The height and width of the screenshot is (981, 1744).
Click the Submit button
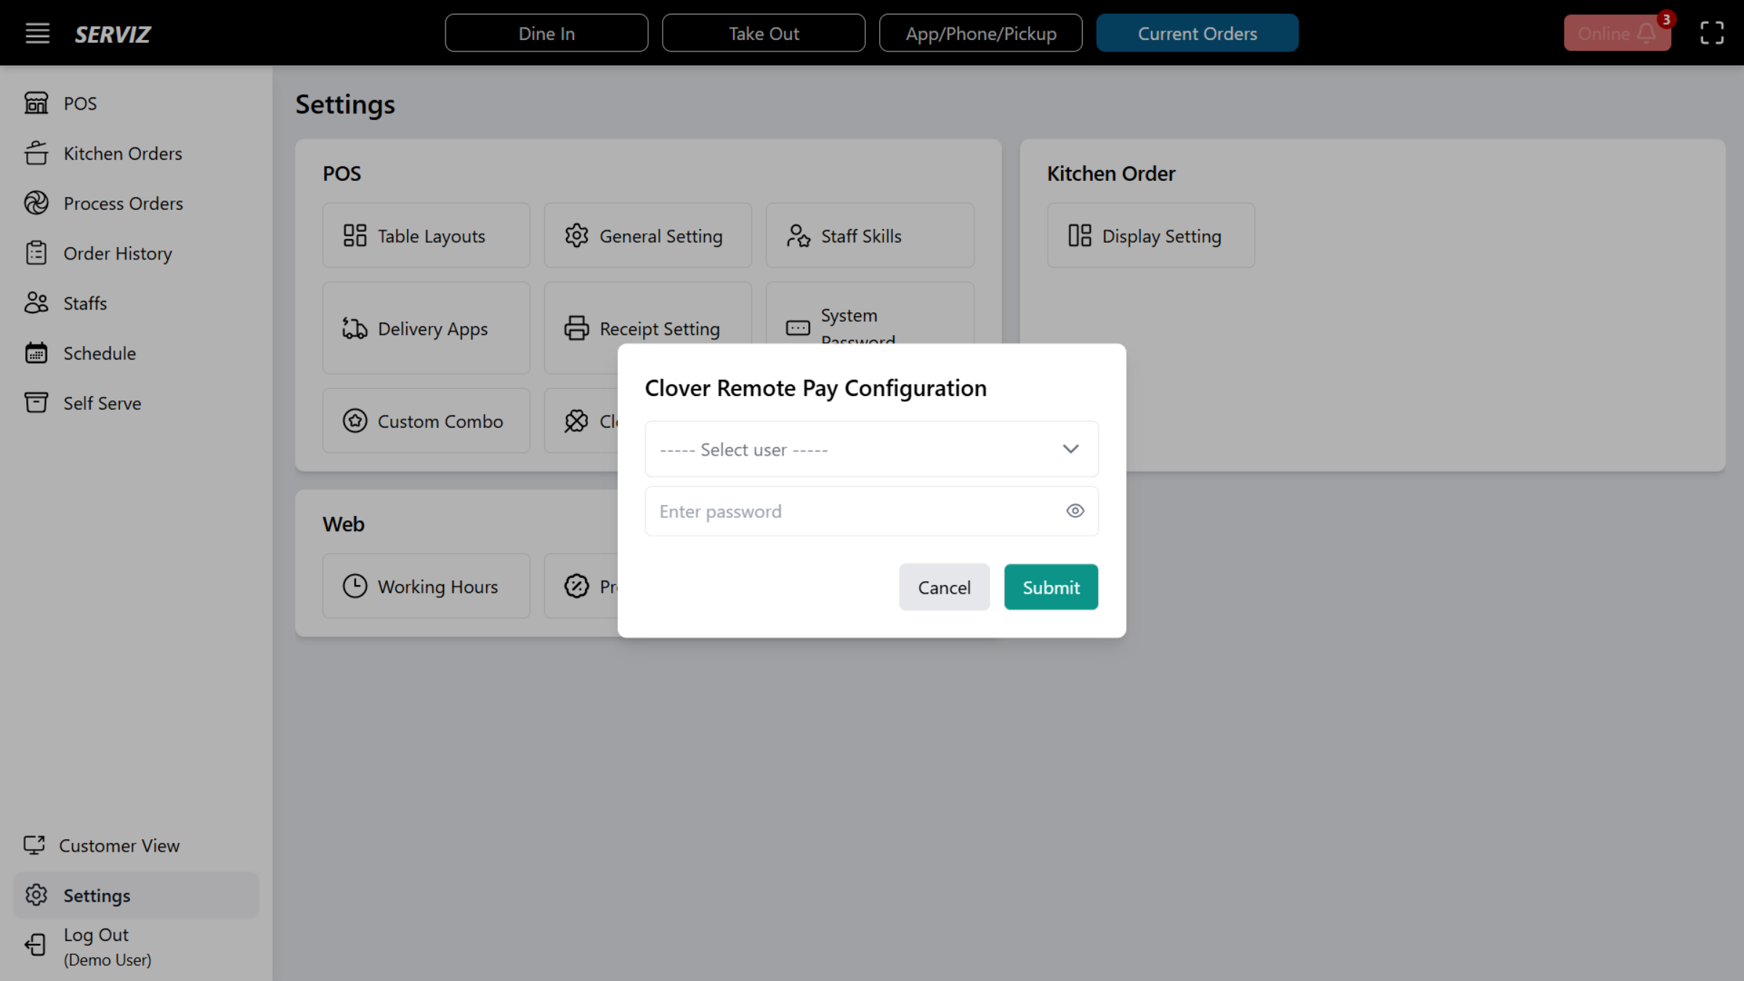point(1051,586)
